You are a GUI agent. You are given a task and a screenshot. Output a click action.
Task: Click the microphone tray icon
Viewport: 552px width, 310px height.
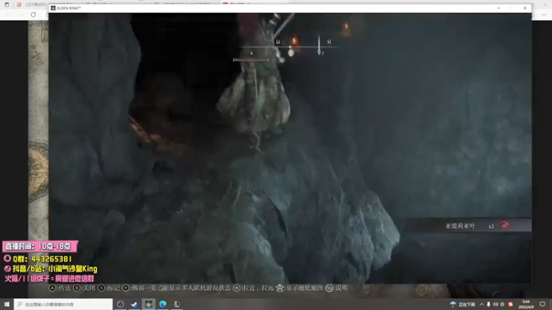click(x=489, y=304)
